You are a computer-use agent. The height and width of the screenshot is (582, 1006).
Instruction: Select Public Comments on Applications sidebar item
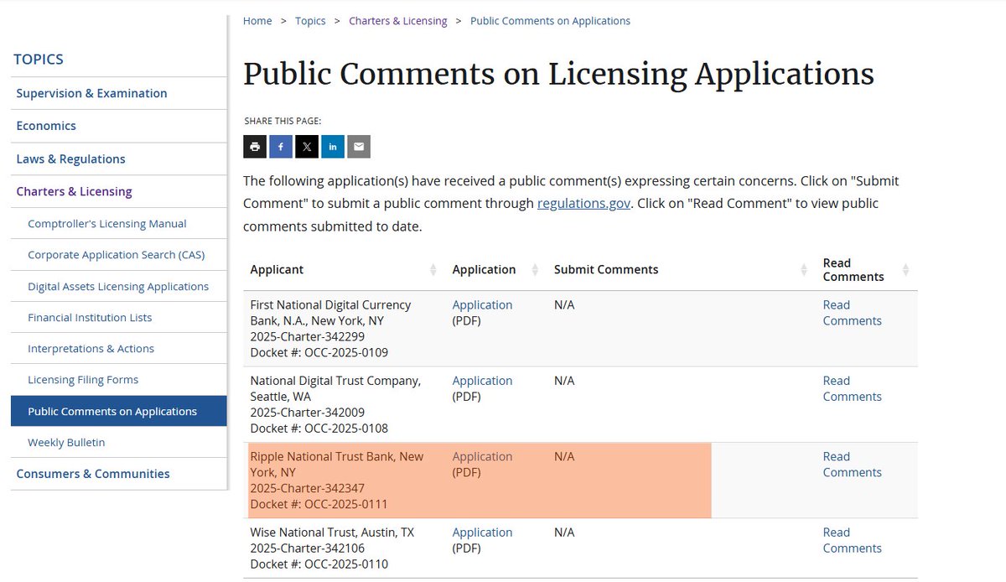point(119,411)
